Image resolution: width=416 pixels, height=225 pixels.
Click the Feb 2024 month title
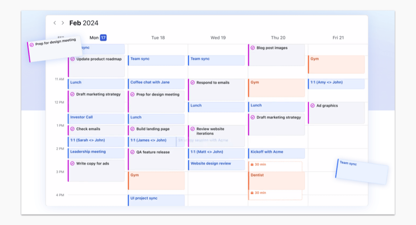coord(84,23)
